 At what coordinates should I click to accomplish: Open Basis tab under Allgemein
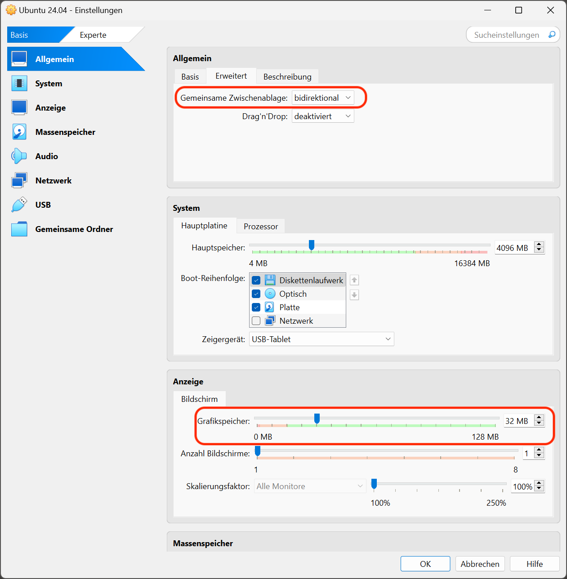(x=190, y=76)
